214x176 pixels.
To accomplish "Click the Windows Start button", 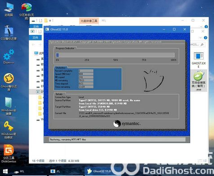I will 5,171.
